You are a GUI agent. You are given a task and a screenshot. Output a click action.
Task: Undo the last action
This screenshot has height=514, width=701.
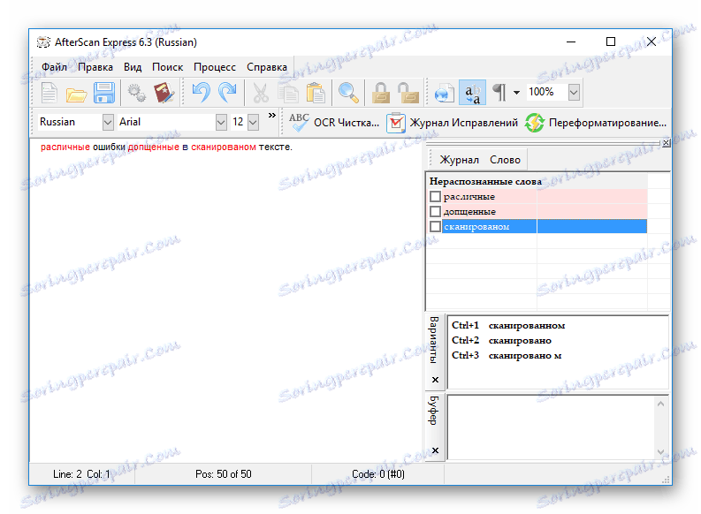point(201,93)
